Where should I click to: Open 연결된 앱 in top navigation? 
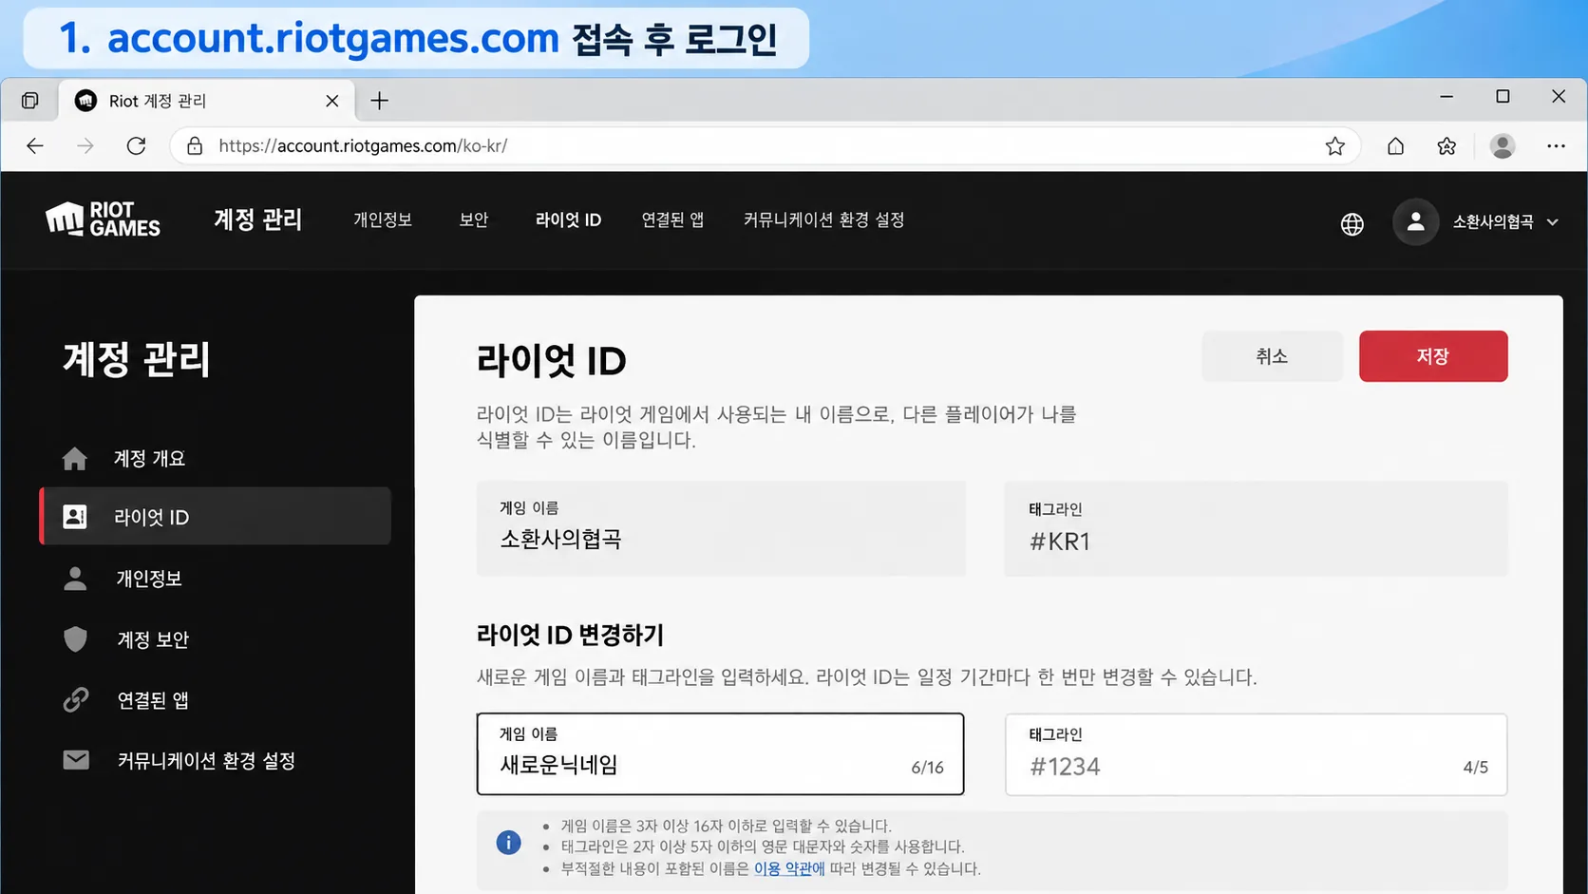(672, 220)
